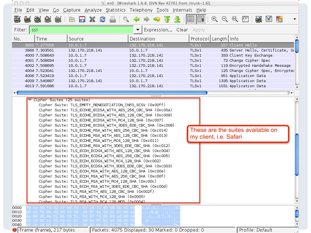Open the Telephony menu

pyautogui.click(x=141, y=10)
